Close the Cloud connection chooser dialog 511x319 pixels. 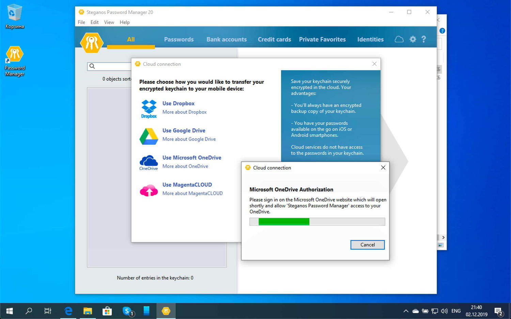coord(374,64)
